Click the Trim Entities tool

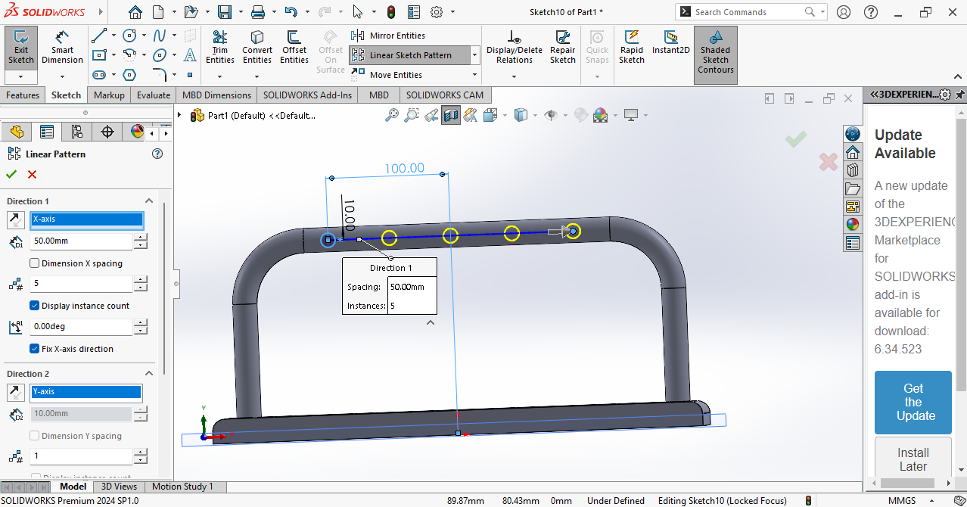220,47
